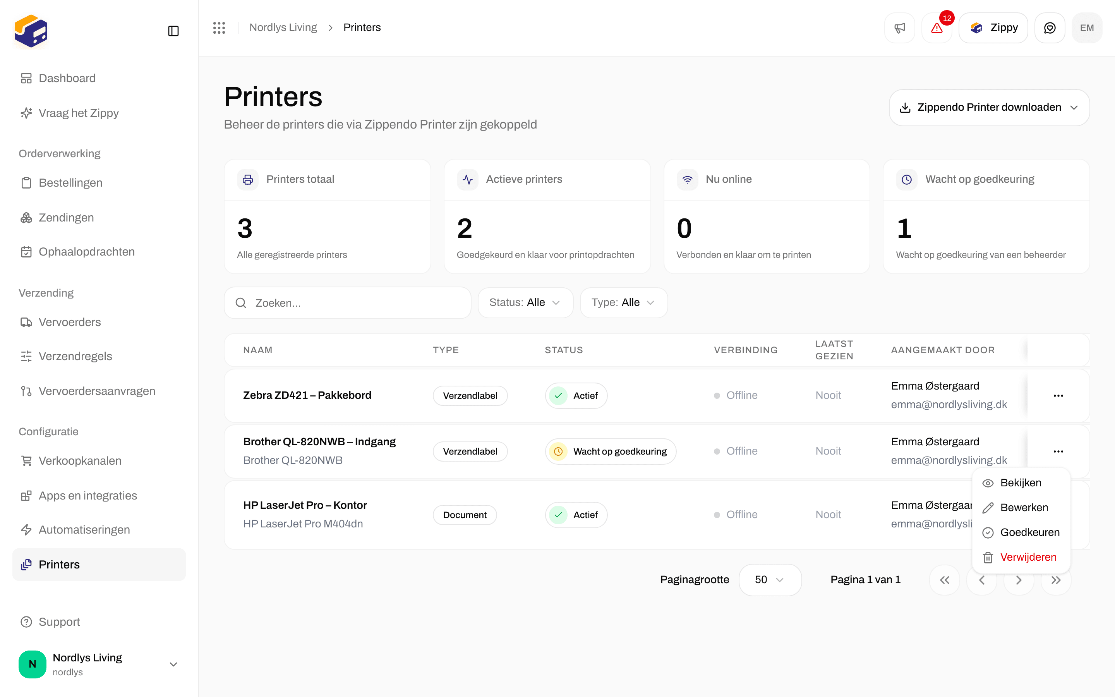Select Bekijken in the context menu
Image resolution: width=1115 pixels, height=697 pixels.
pos(1021,482)
